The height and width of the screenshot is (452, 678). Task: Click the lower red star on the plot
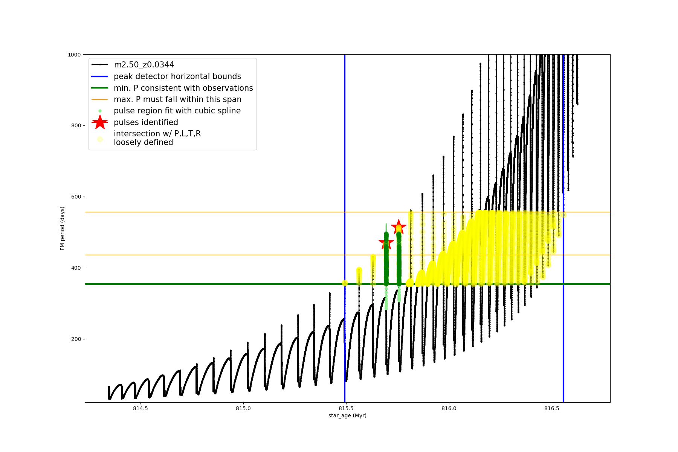click(x=386, y=243)
